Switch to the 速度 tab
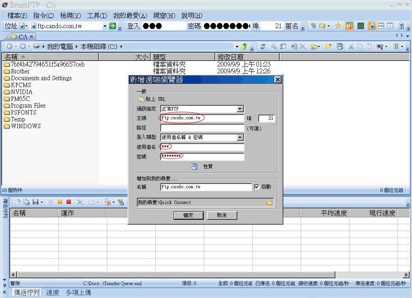This screenshot has height=298, width=412. point(52,292)
